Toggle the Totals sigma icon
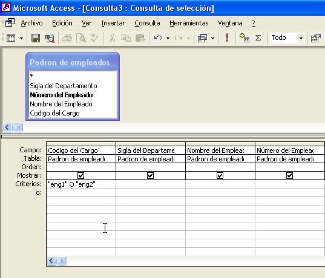The image size is (325, 278). [x=258, y=38]
